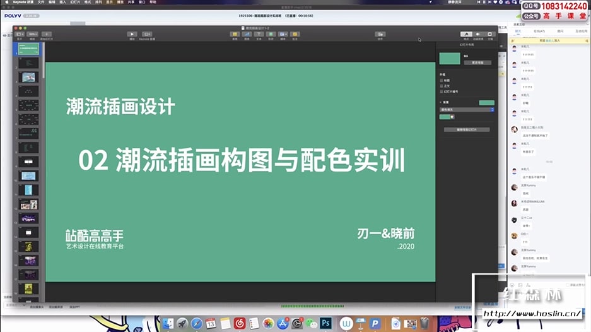The image size is (591, 332).
Task: Click the slide subtitle text 潮流插画设计
Action: click(x=120, y=107)
